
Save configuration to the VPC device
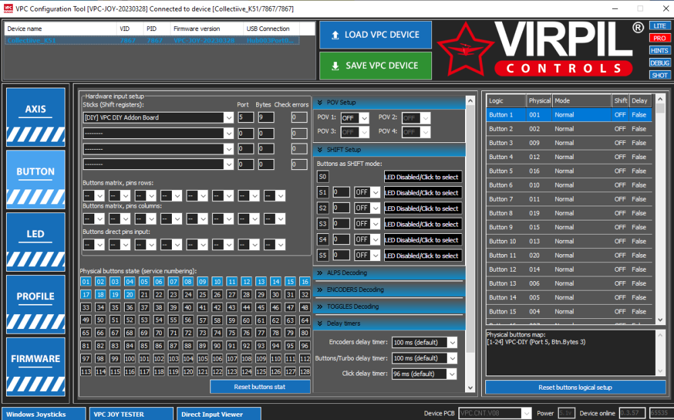(375, 65)
